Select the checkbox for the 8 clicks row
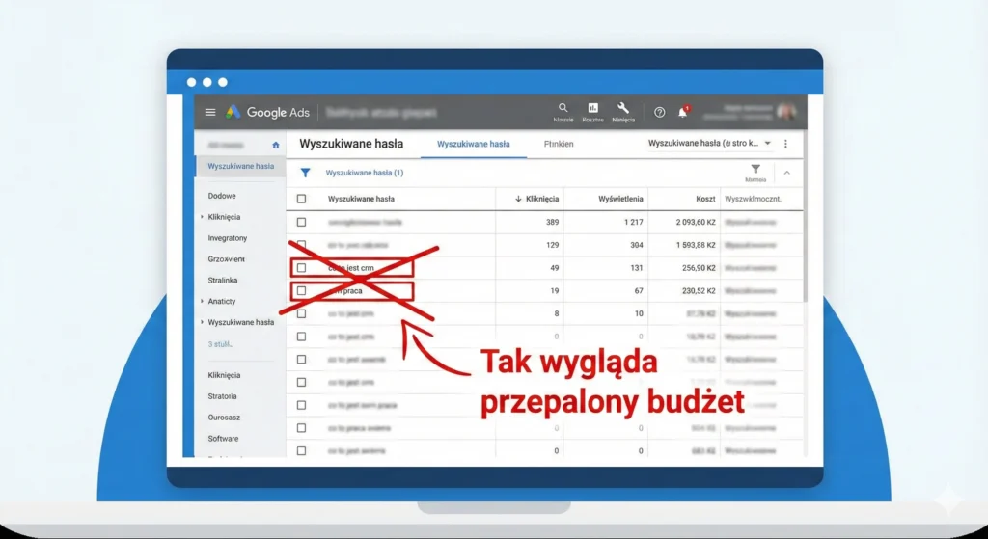The width and height of the screenshot is (988, 539). pyautogui.click(x=302, y=313)
